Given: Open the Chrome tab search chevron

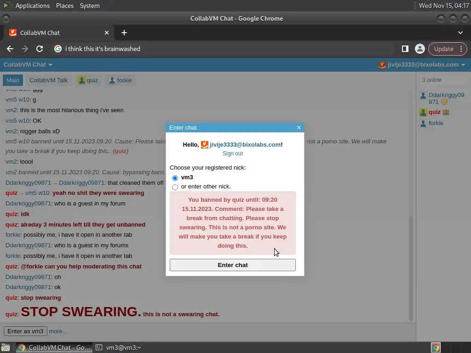Looking at the screenshot, I should click(460, 33).
